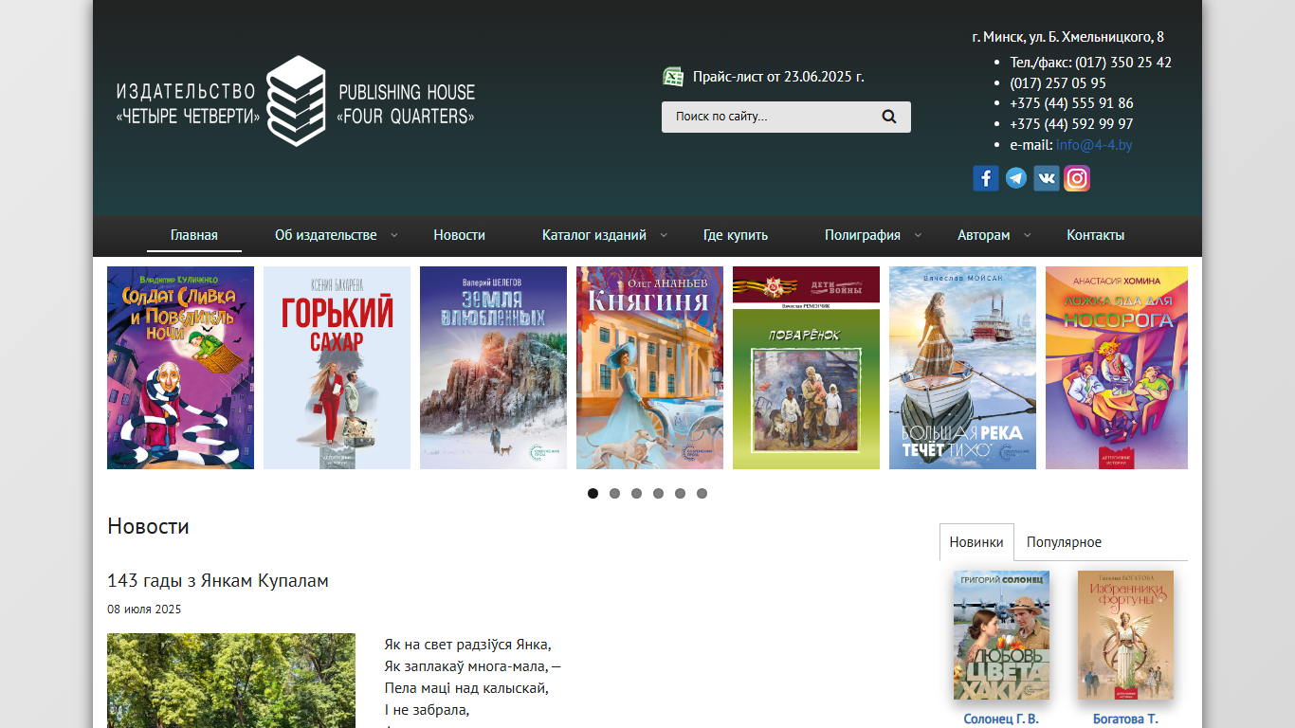Select the sixth carousel dot
Image resolution: width=1295 pixels, height=728 pixels.
tap(702, 493)
